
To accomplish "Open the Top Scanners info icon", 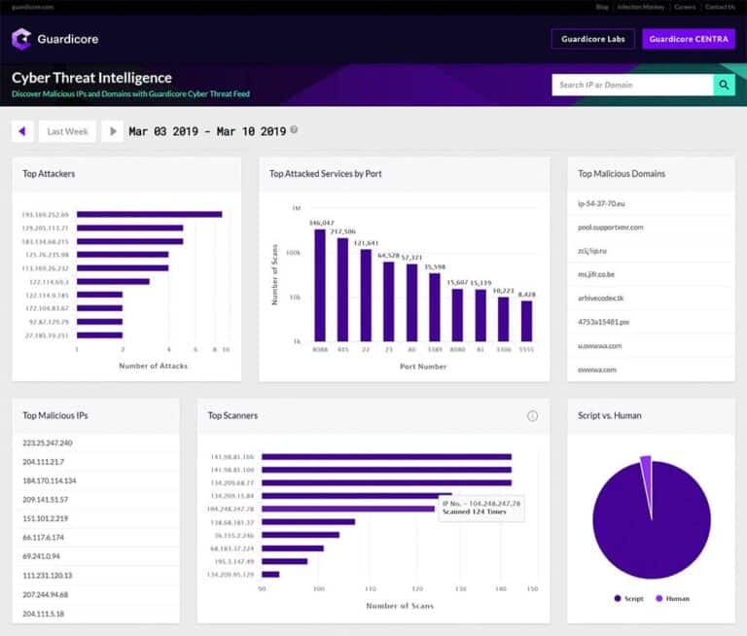I will [x=532, y=415].
